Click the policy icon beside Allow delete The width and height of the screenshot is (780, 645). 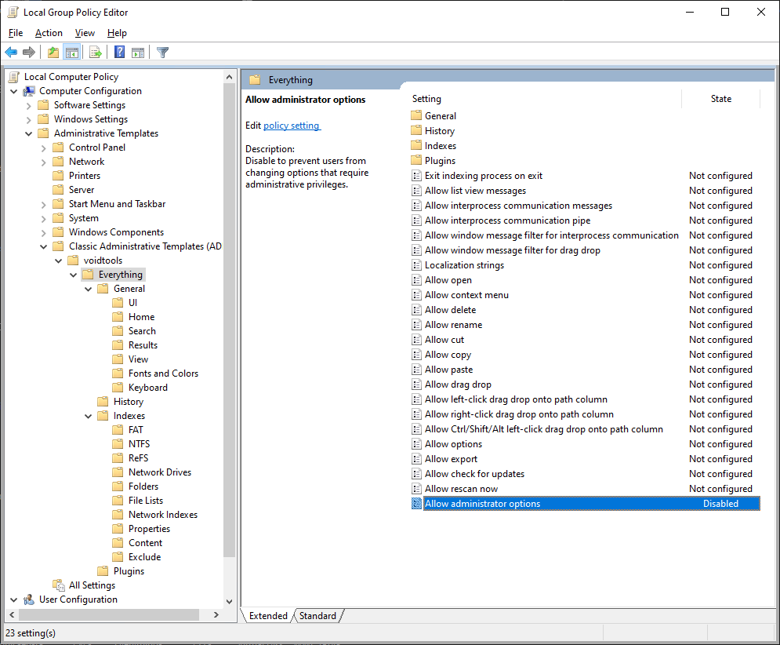coord(417,310)
